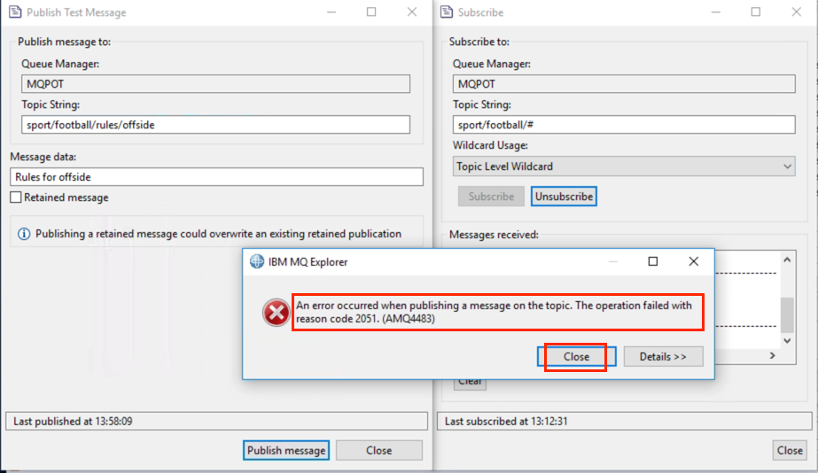Click the 'Wildcard Usage:' label
This screenshot has height=473, width=818.
490,145
